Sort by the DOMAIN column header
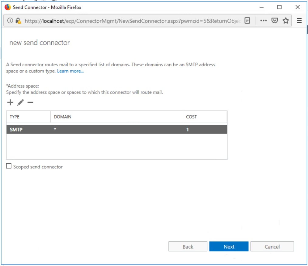 coord(116,117)
